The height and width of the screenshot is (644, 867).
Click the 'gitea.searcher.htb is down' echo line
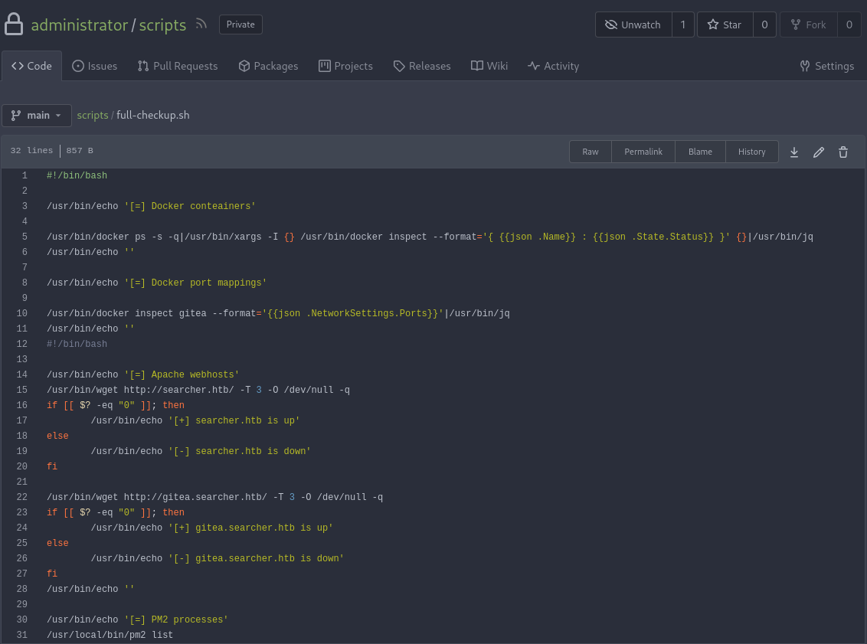(218, 558)
